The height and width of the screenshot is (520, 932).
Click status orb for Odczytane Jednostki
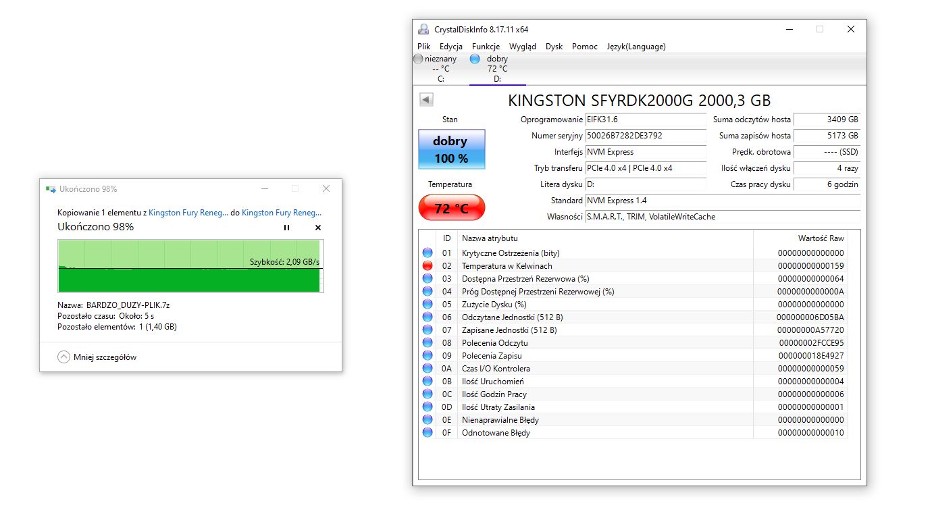[x=428, y=317]
